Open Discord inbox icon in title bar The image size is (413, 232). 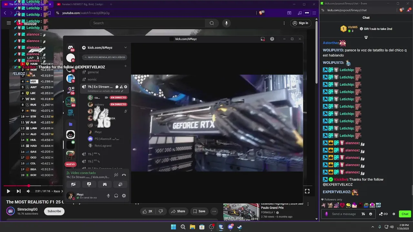coord(263,39)
